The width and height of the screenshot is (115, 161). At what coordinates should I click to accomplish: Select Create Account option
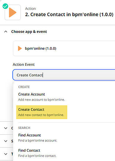click(x=42, y=97)
